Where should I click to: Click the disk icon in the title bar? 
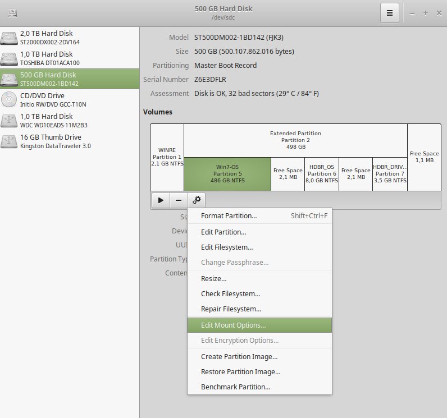pos(12,13)
